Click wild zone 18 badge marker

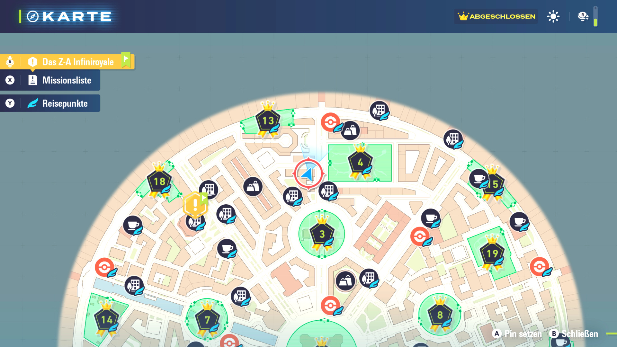(x=159, y=182)
